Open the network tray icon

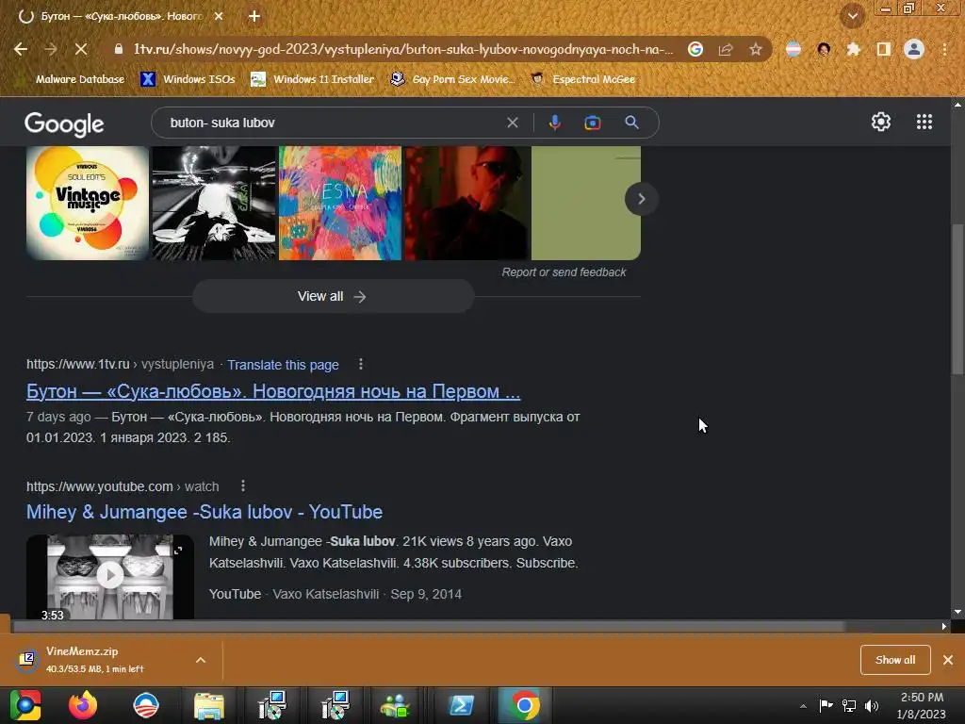(849, 705)
